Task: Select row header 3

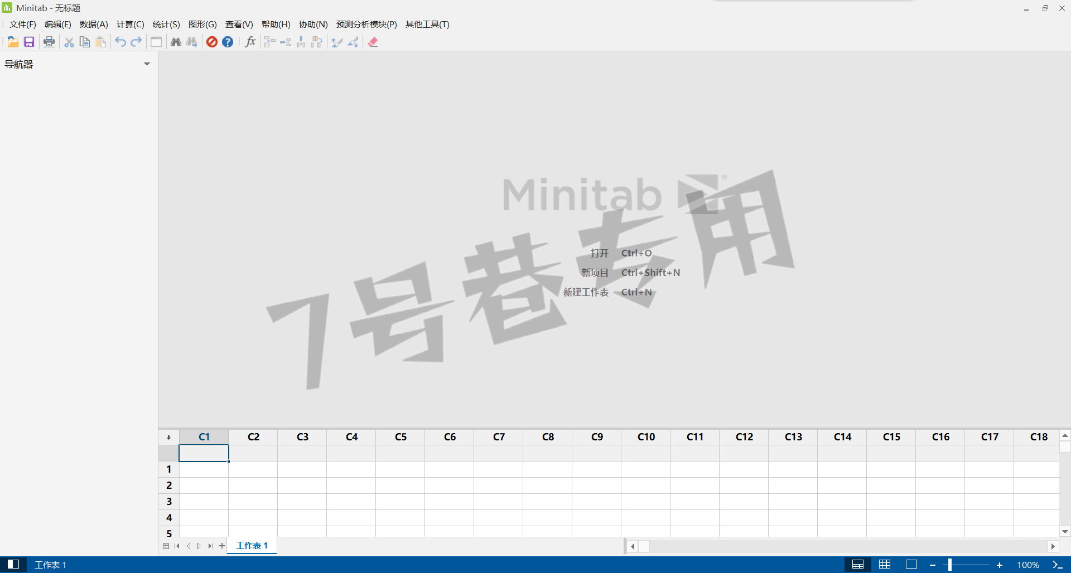Action: (x=168, y=502)
